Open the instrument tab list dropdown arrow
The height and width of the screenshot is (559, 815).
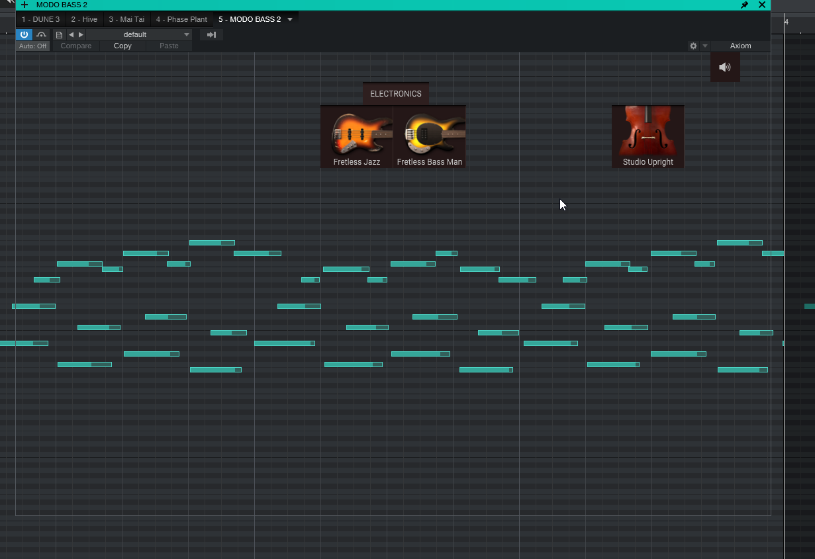(290, 19)
